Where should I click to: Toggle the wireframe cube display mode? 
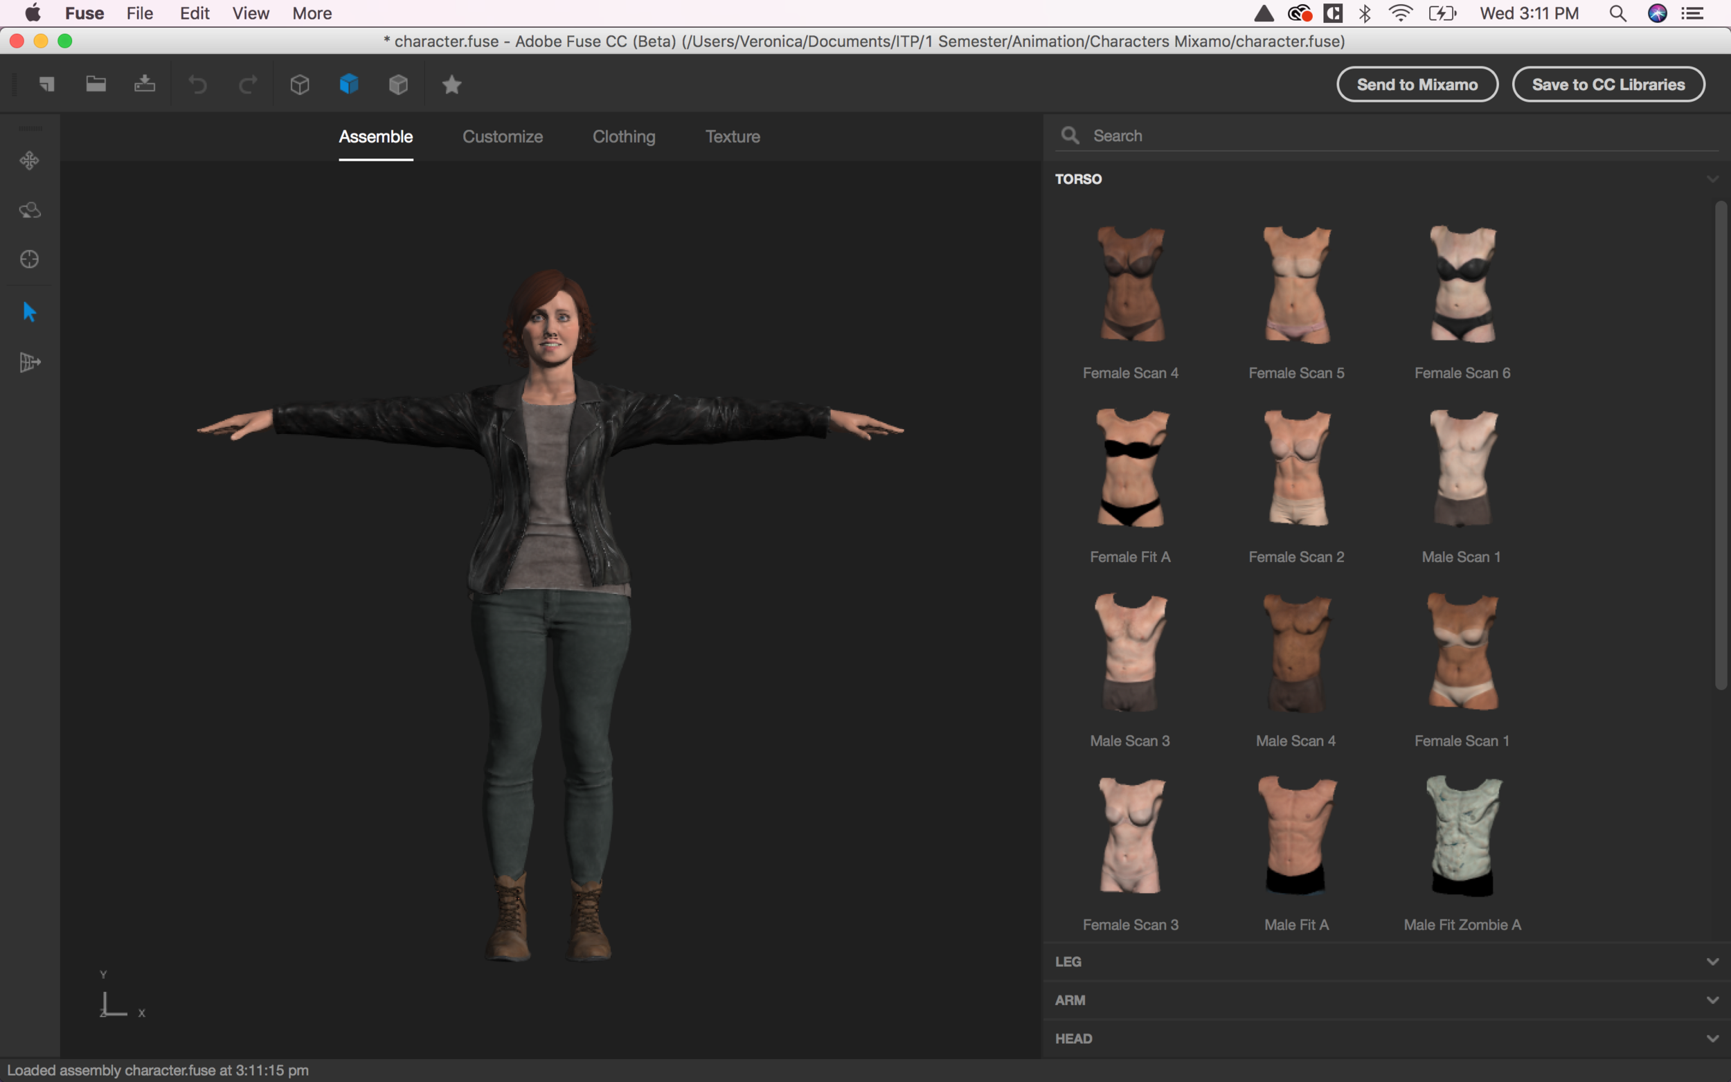click(300, 84)
